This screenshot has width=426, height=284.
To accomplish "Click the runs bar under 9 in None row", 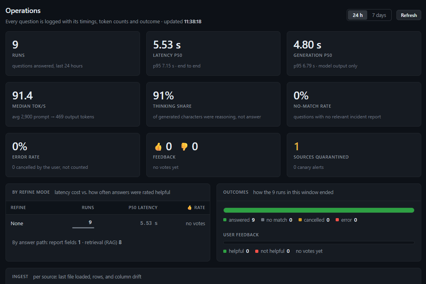I will click(83, 228).
